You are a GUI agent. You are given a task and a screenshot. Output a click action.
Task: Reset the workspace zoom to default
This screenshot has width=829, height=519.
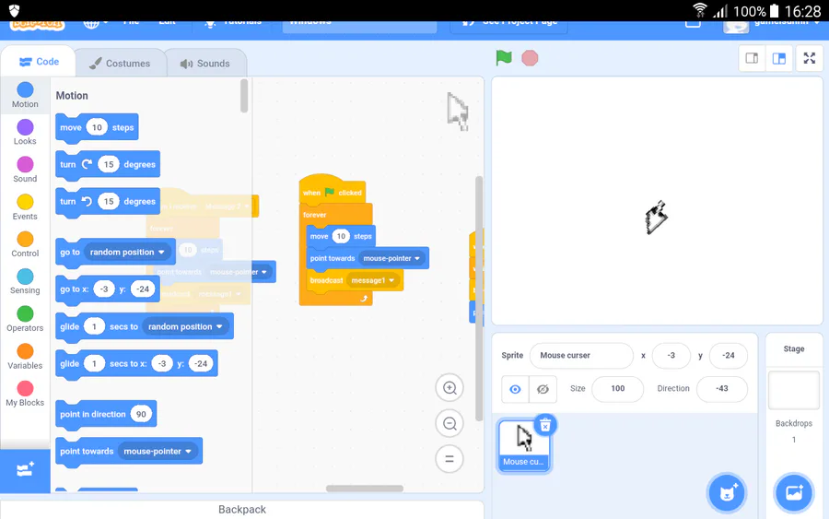coord(450,459)
